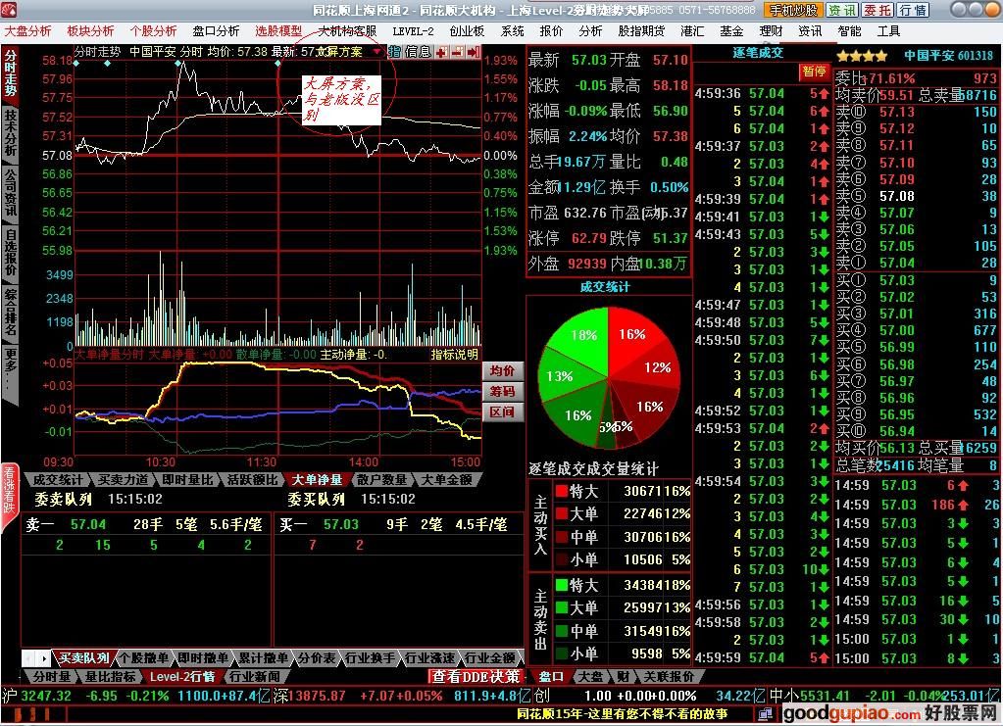Screen dimensions: 1003x726
Task: Click the 委托 button in the title bar
Action: coord(877,10)
